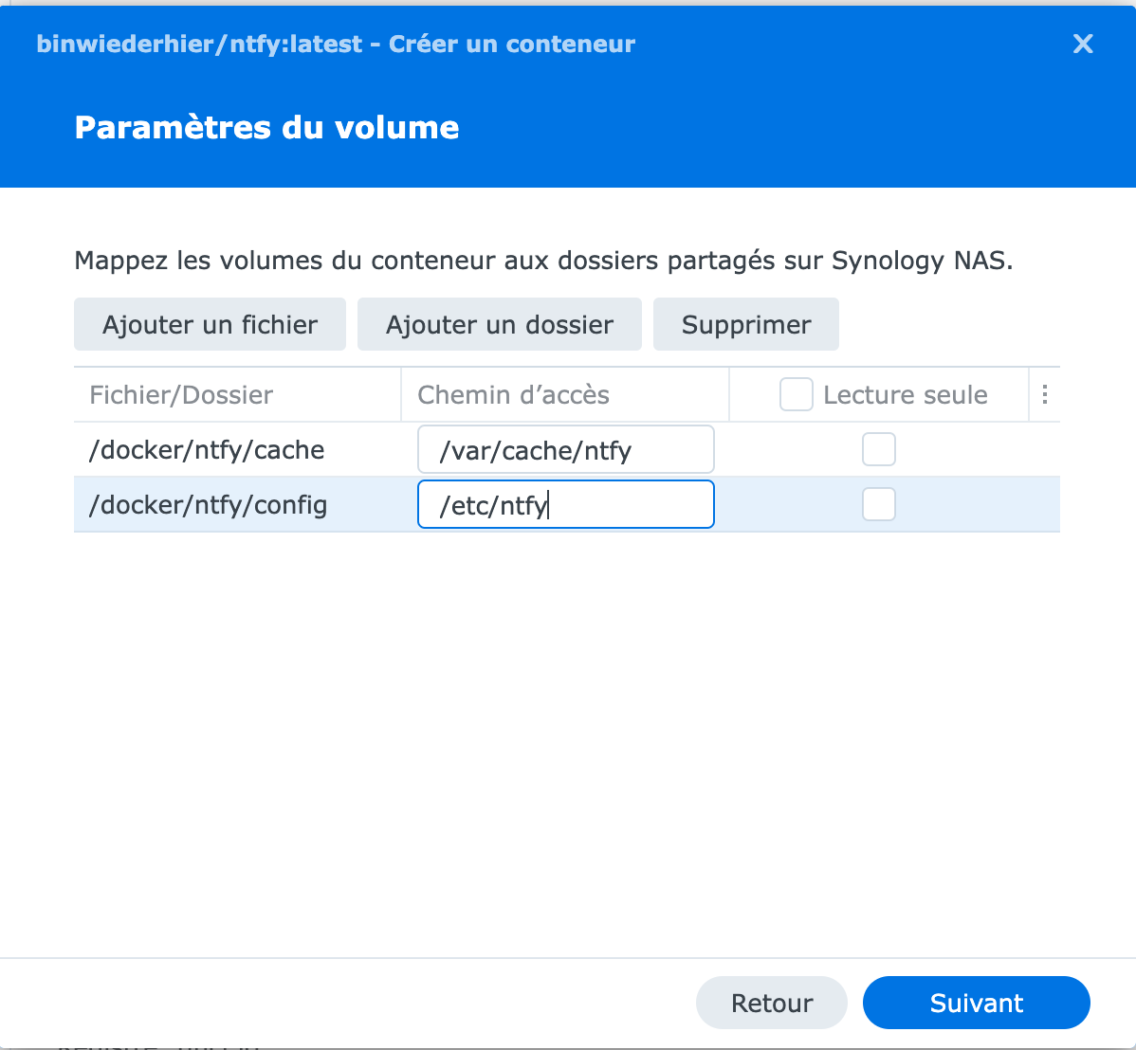
Task: Click the Lecture seule column label
Action: tap(906, 394)
